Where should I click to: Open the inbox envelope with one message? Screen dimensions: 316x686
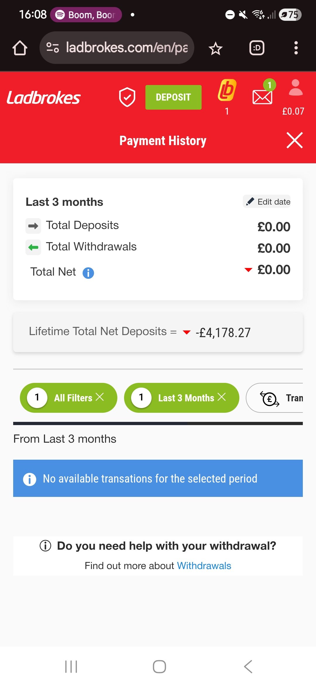point(262,97)
